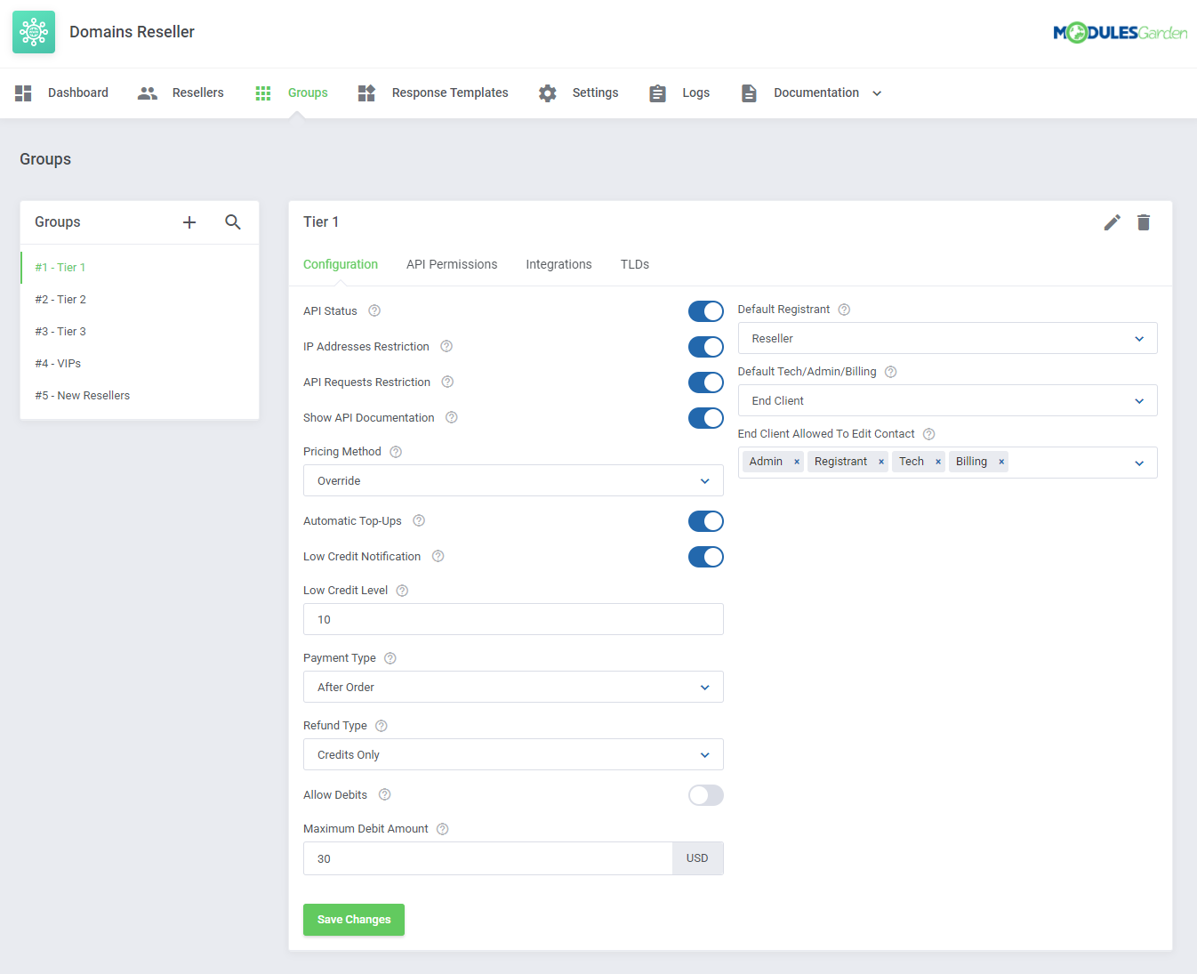The height and width of the screenshot is (974, 1197).
Task: Add a new group with the plus icon
Action: (x=189, y=222)
